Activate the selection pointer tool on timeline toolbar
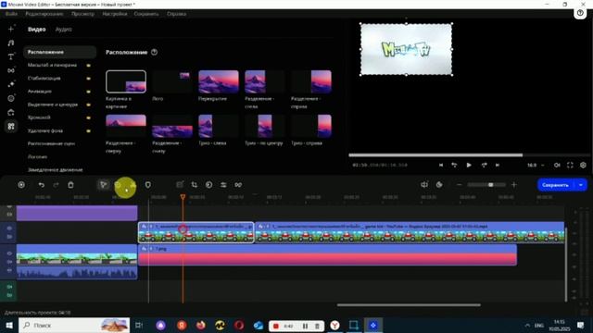 [103, 185]
